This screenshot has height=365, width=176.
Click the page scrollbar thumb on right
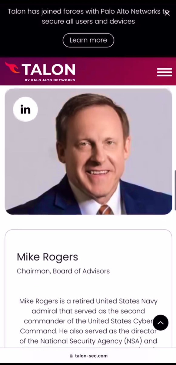(175, 190)
